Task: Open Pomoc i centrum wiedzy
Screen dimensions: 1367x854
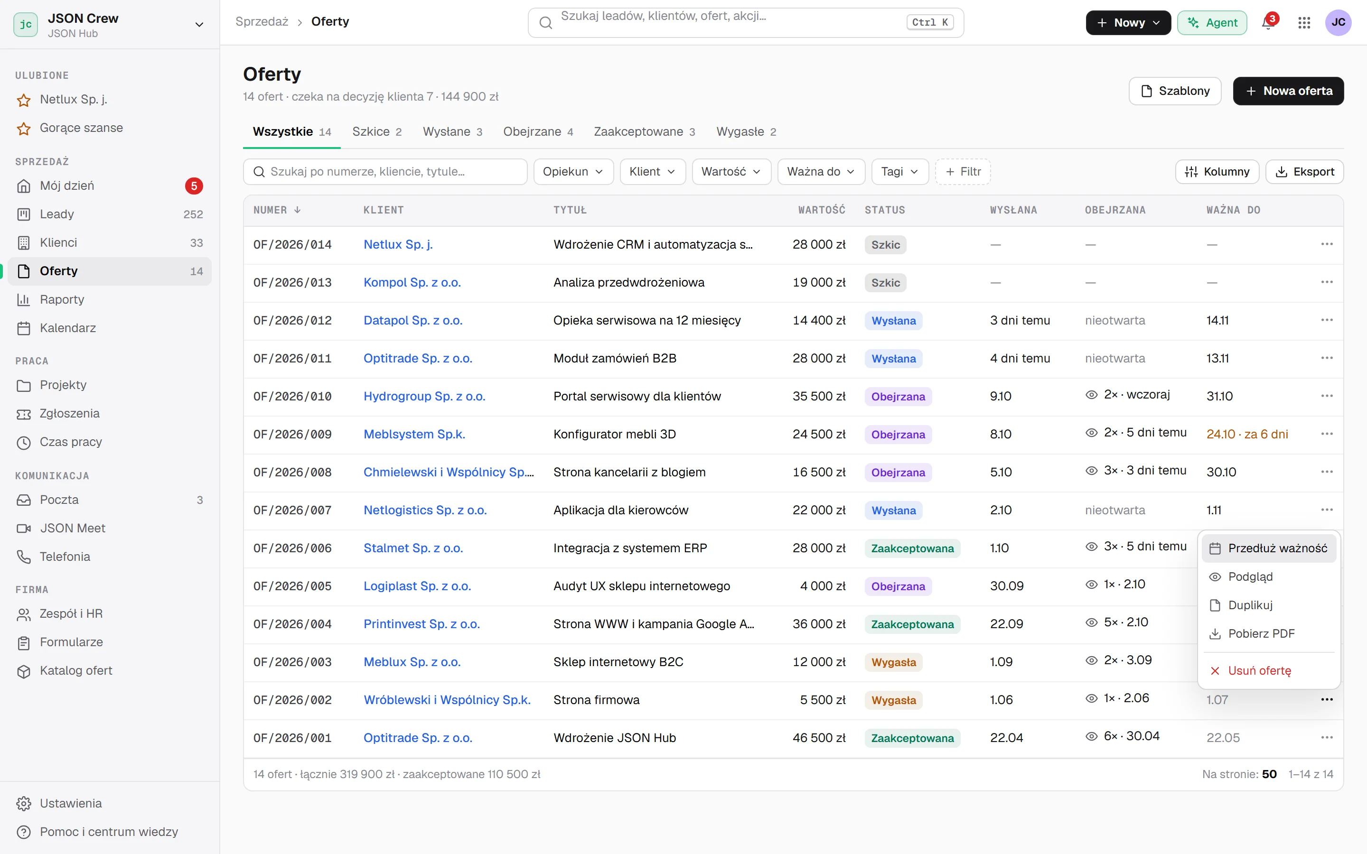Action: (x=110, y=832)
